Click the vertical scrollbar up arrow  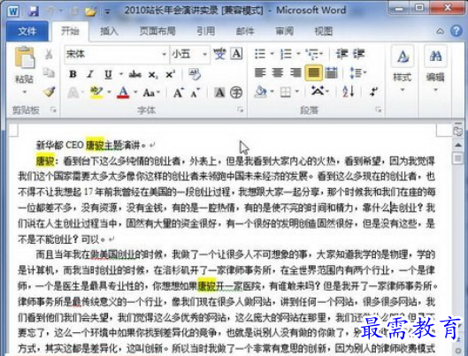tap(457, 145)
